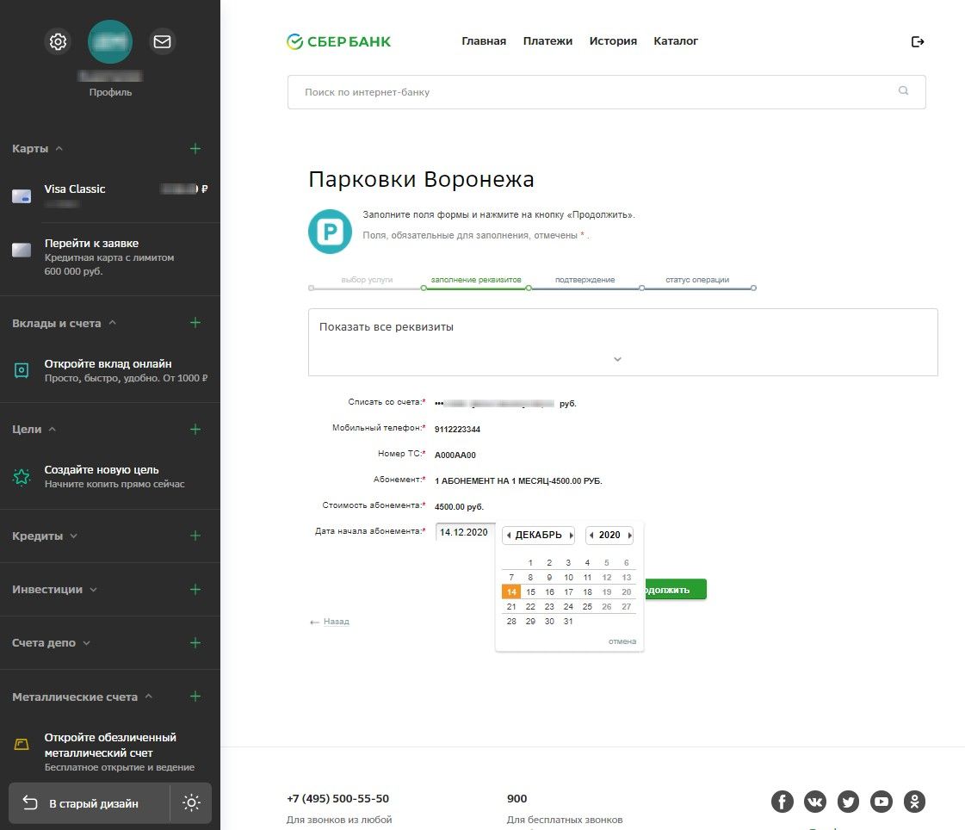The width and height of the screenshot is (965, 830).
Task: Click the подтверждение step marker
Action: [641, 288]
